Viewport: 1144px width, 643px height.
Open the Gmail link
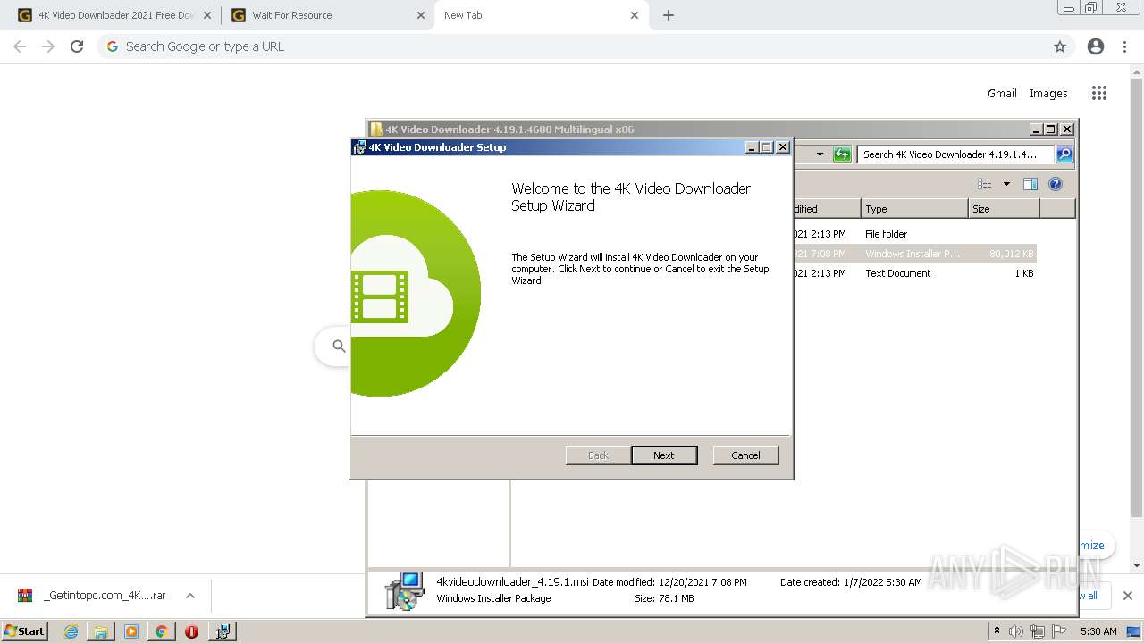1002,93
